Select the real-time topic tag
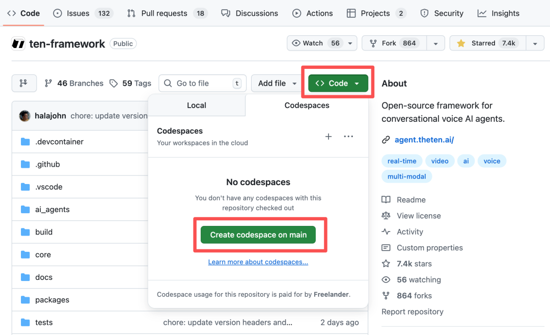Viewport: 550px width, 335px height. click(x=402, y=161)
